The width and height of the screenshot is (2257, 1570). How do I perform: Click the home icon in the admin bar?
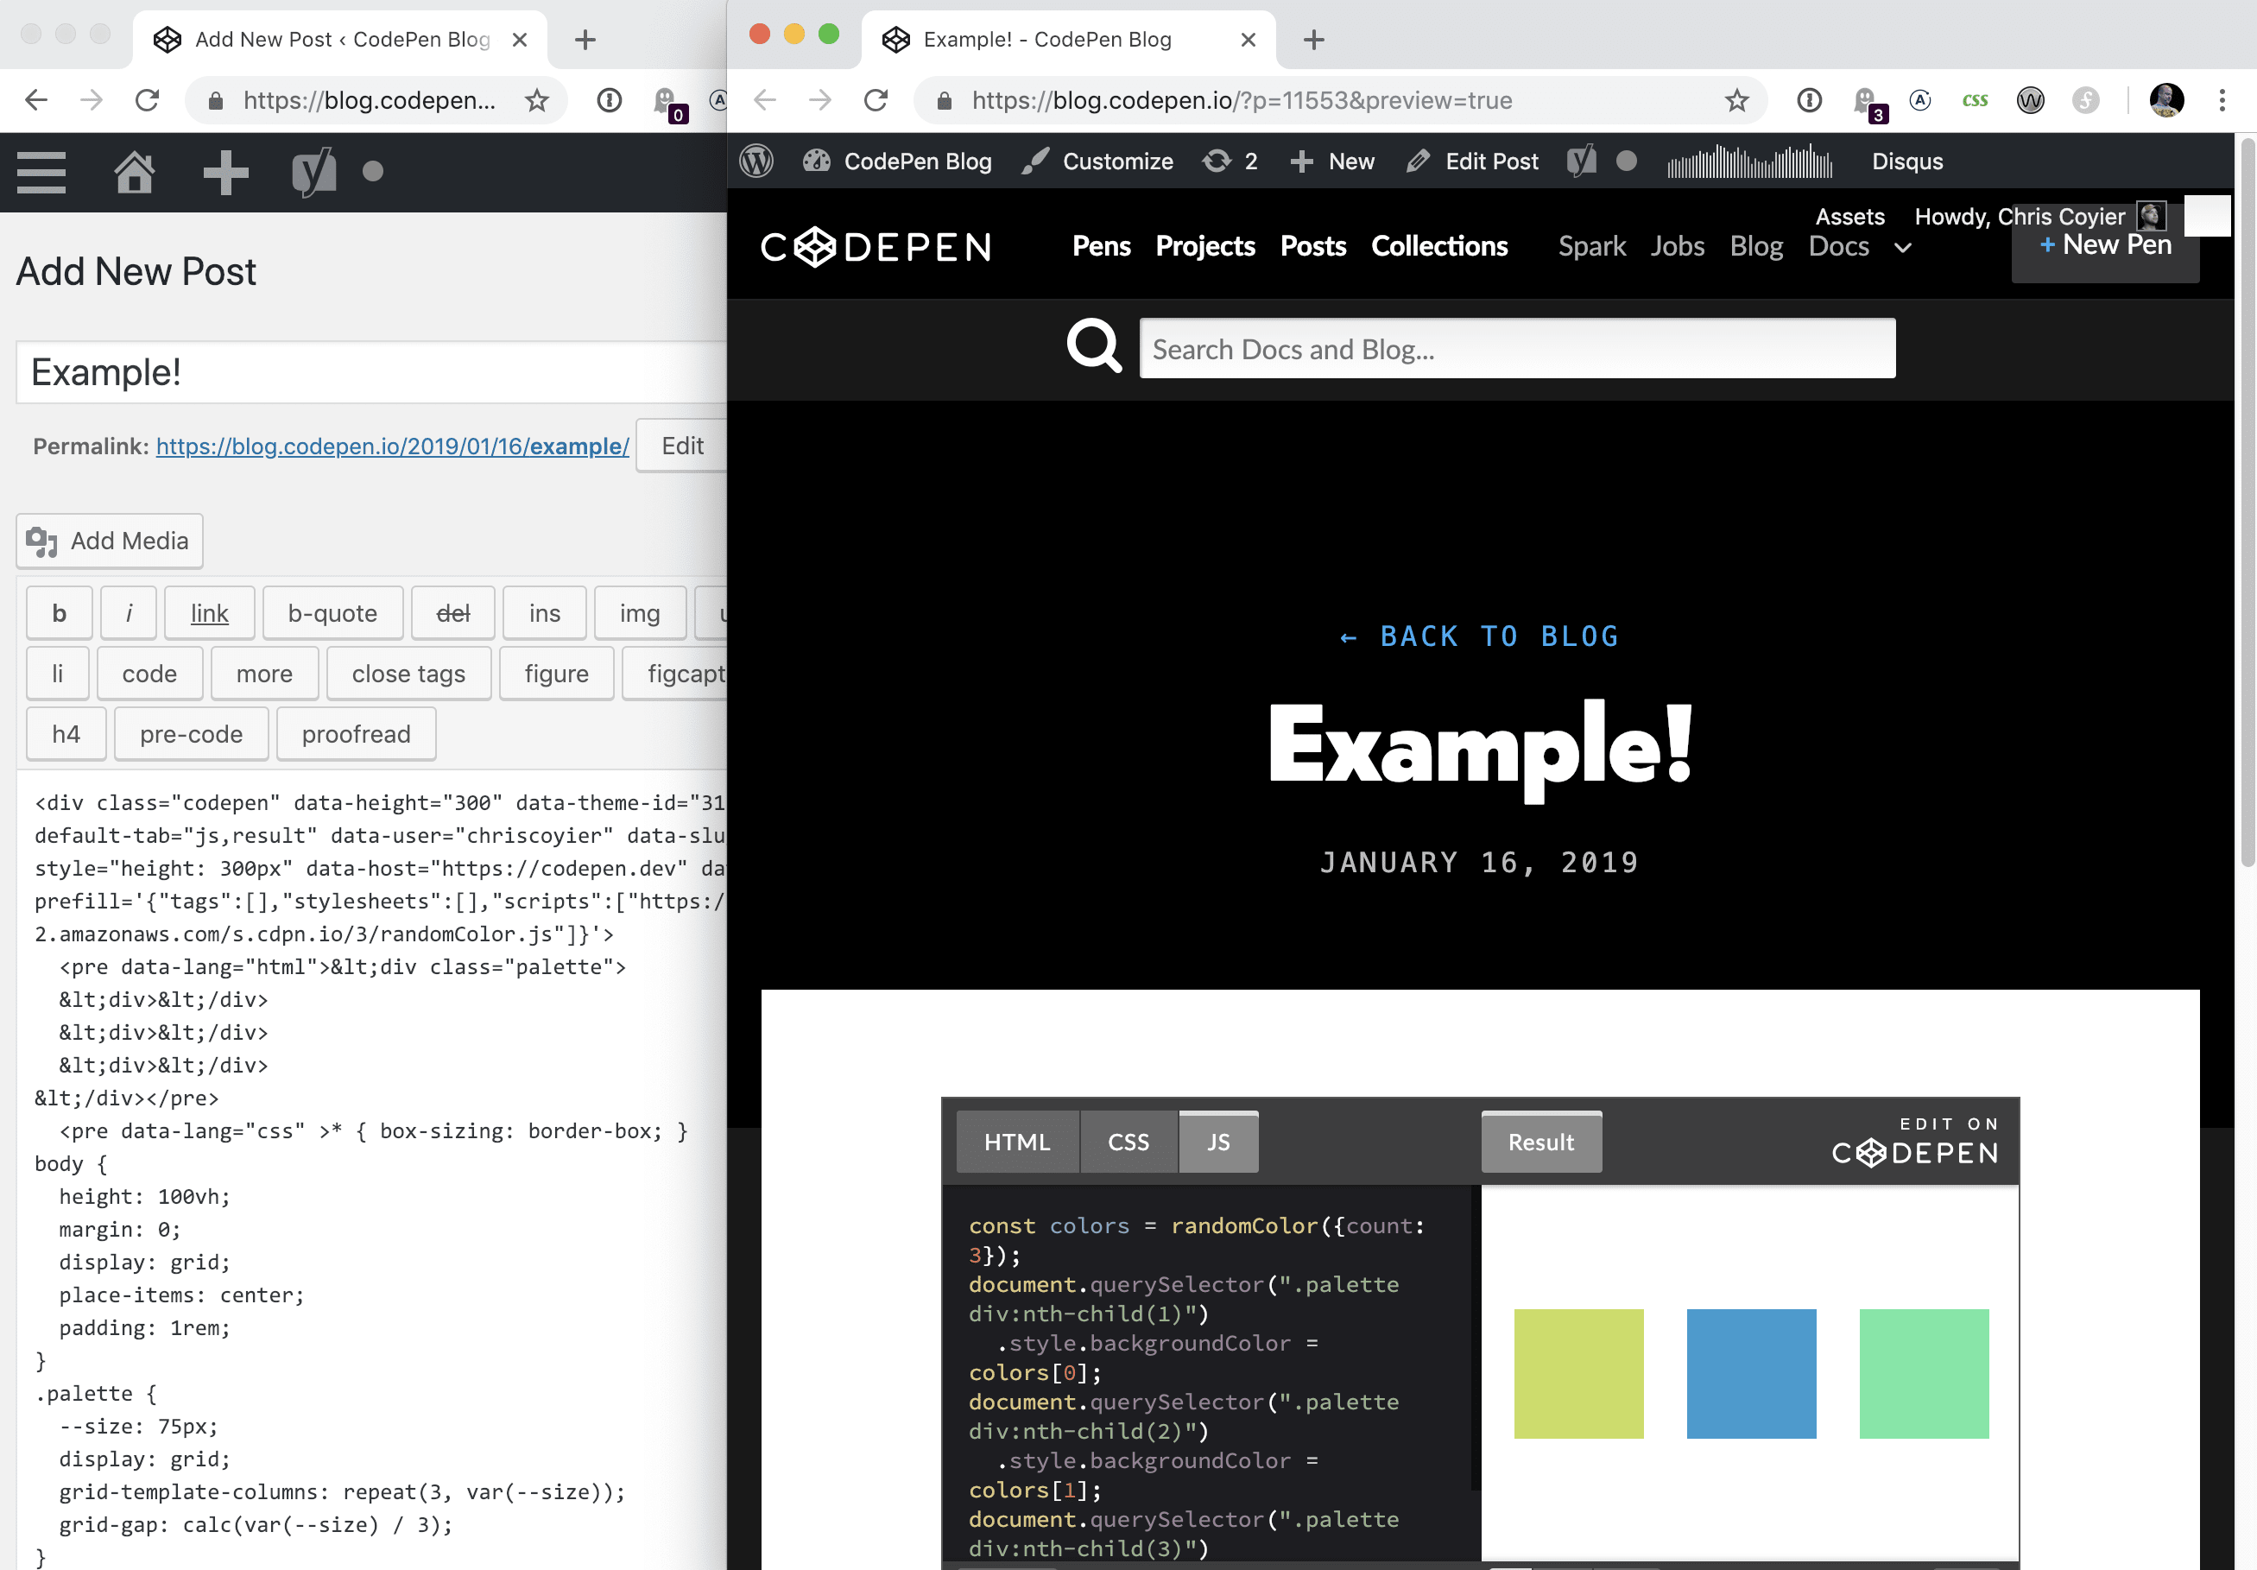pos(135,172)
